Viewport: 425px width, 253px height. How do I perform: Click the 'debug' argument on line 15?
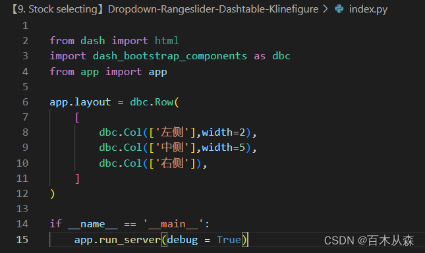183,240
